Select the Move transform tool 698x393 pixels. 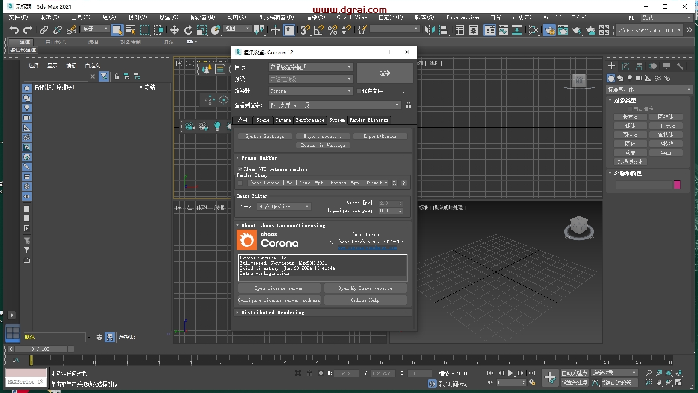click(175, 30)
